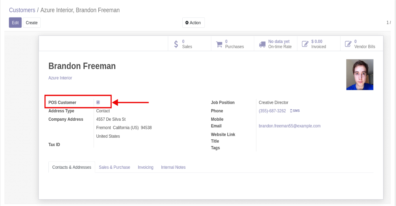
Task: Click the Tax ID field label
Action: (54, 145)
